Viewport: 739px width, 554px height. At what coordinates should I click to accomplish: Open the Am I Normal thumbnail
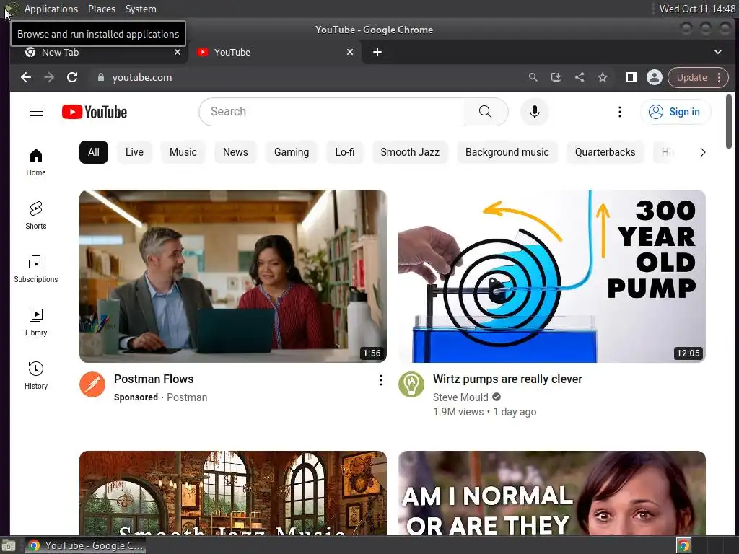pyautogui.click(x=552, y=493)
